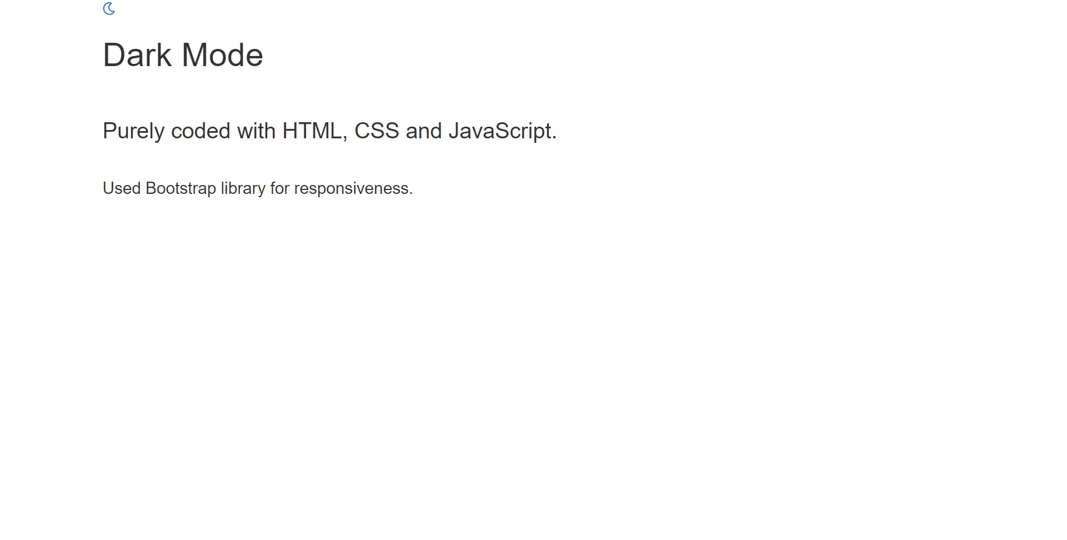Toggle dark mode with the moon icon
The width and height of the screenshot is (1067, 540).
coord(109,9)
